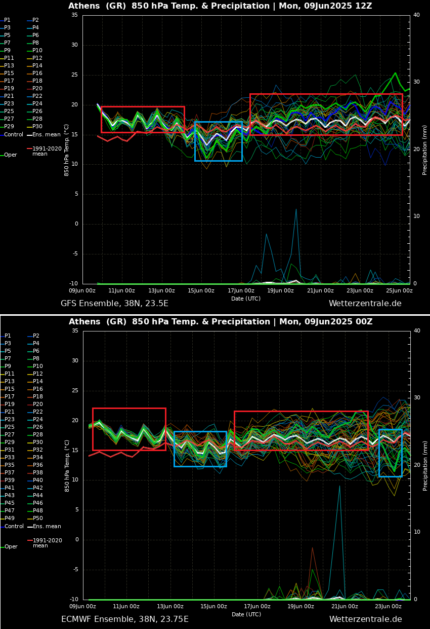This screenshot has width=430, height=629.
Task: Open Wetterzentrale.de link below the ECMWF chart
Action: click(365, 619)
